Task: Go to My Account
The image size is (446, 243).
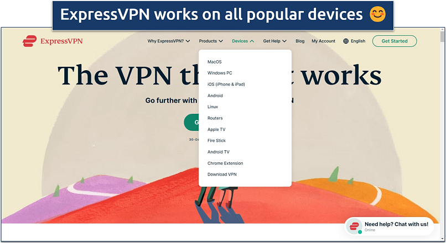Action: (x=323, y=41)
